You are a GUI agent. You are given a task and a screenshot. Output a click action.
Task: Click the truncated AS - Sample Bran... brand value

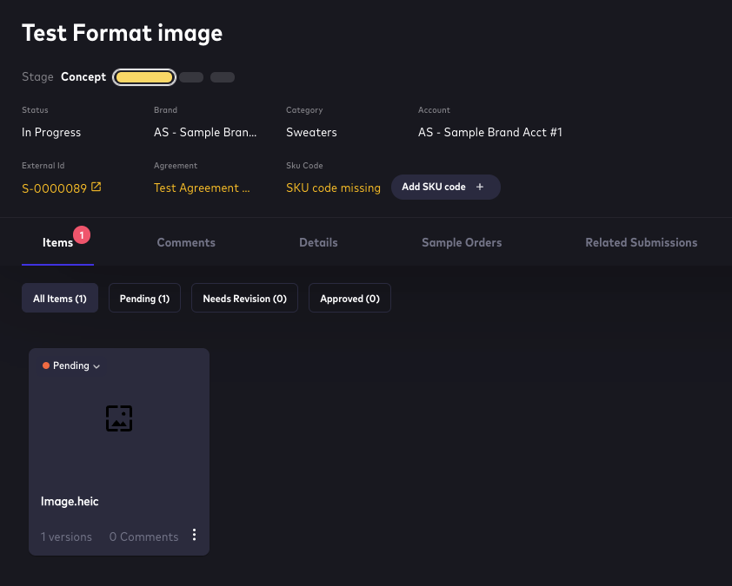coord(205,133)
